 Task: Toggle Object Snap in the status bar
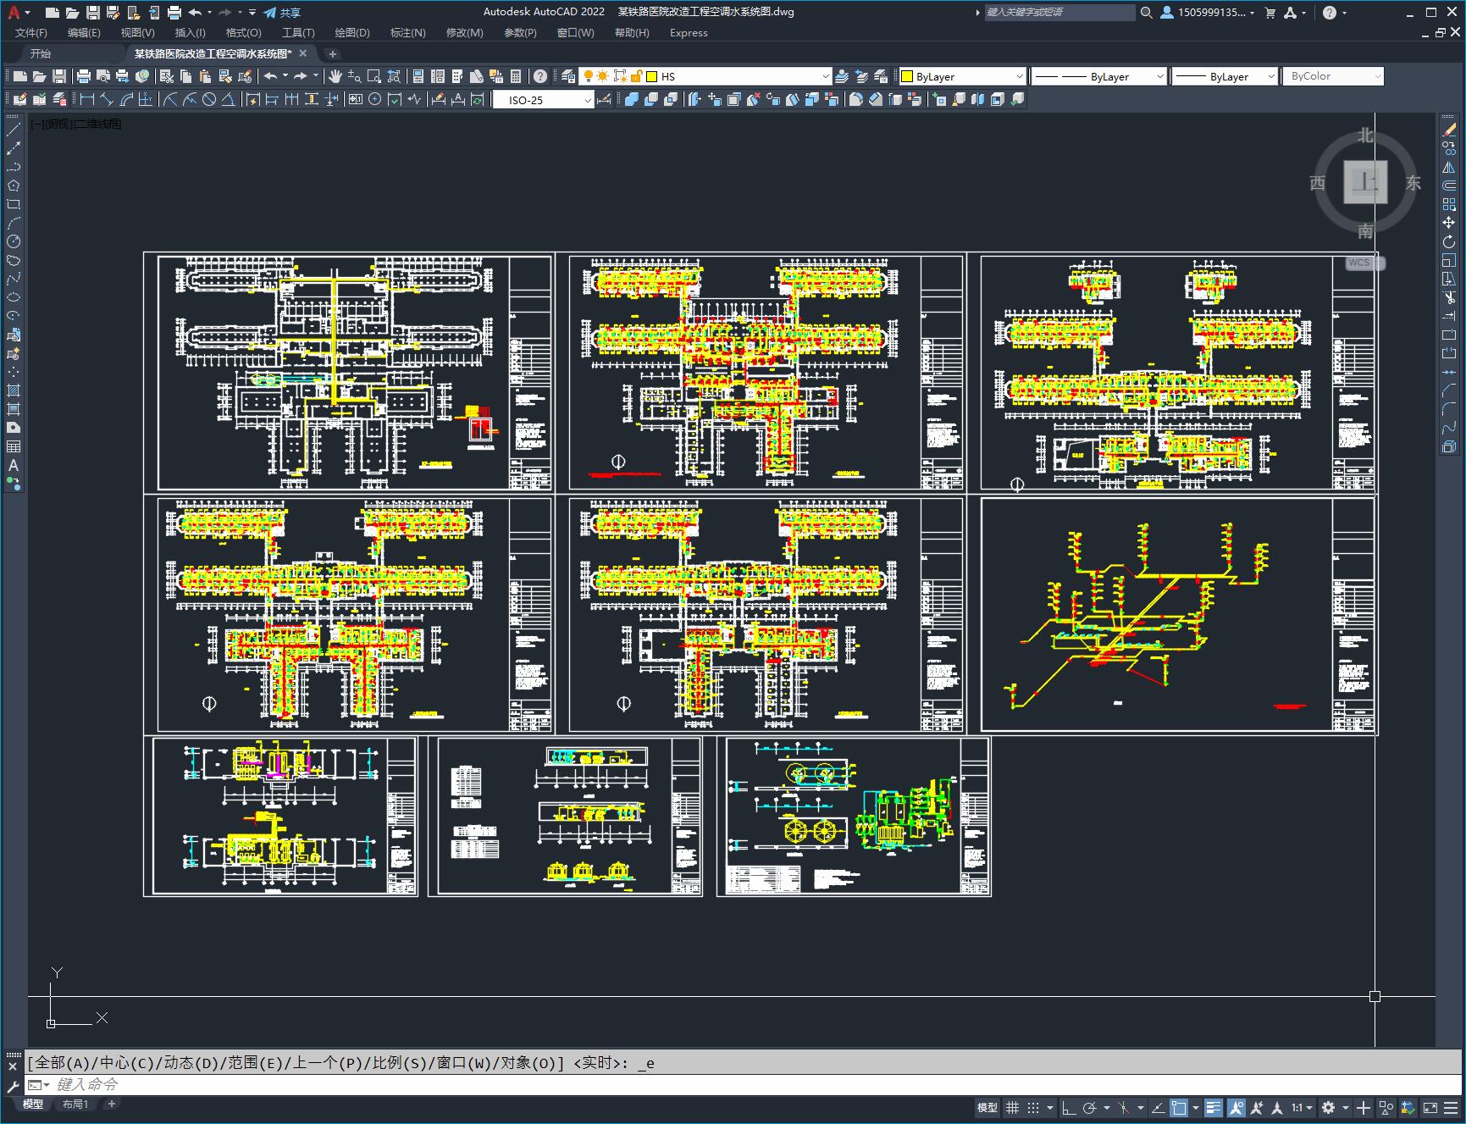pyautogui.click(x=1179, y=1107)
